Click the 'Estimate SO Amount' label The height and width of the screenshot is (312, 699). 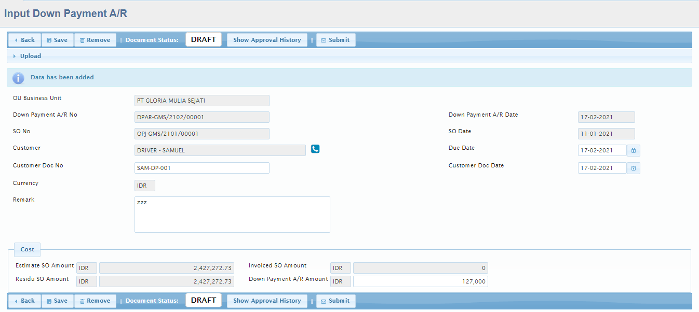point(45,265)
